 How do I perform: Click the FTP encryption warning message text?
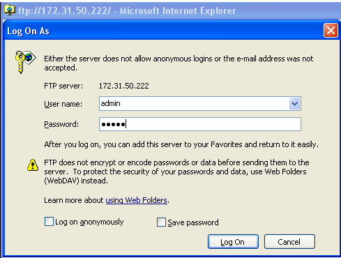[176, 172]
